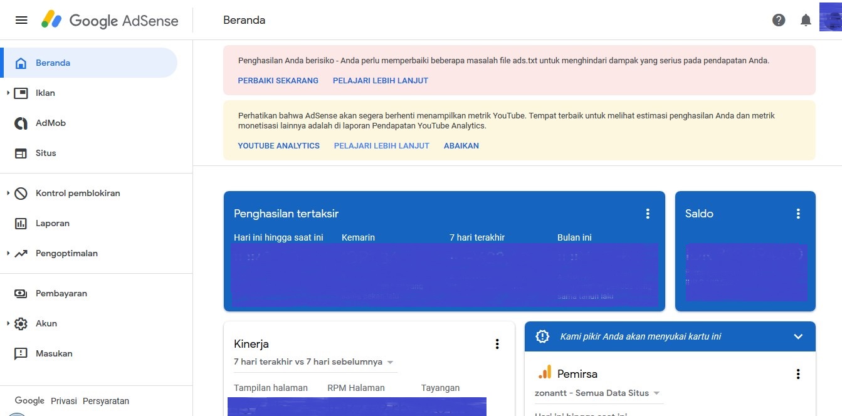Open Pembayaran menu item

pyautogui.click(x=89, y=294)
